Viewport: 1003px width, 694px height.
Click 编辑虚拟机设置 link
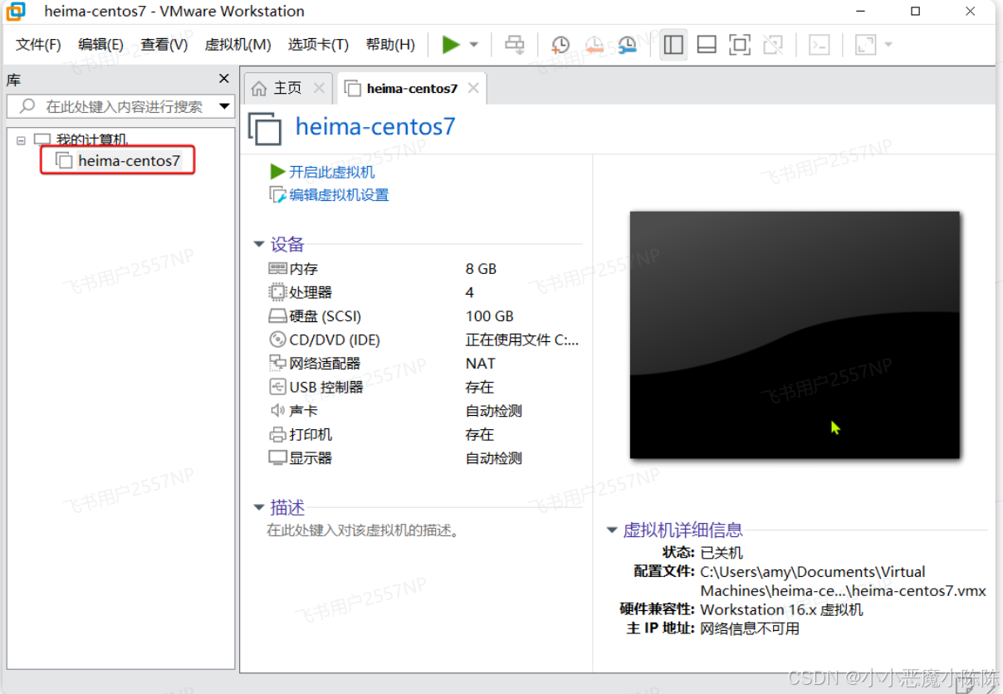(x=339, y=195)
